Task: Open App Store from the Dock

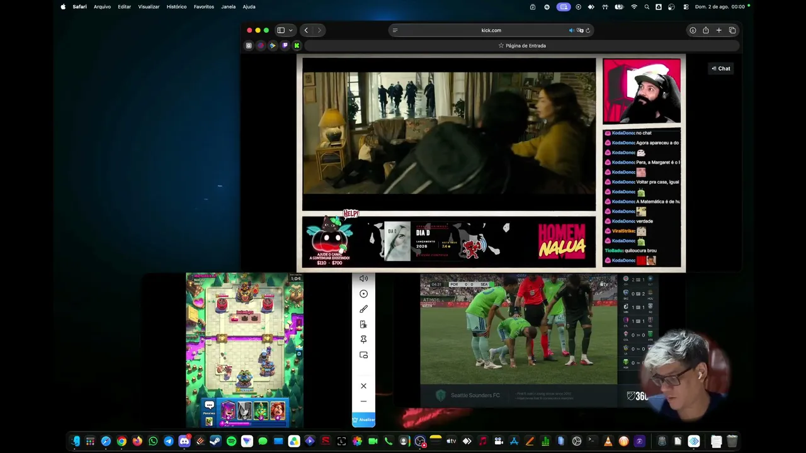Action: [x=514, y=441]
